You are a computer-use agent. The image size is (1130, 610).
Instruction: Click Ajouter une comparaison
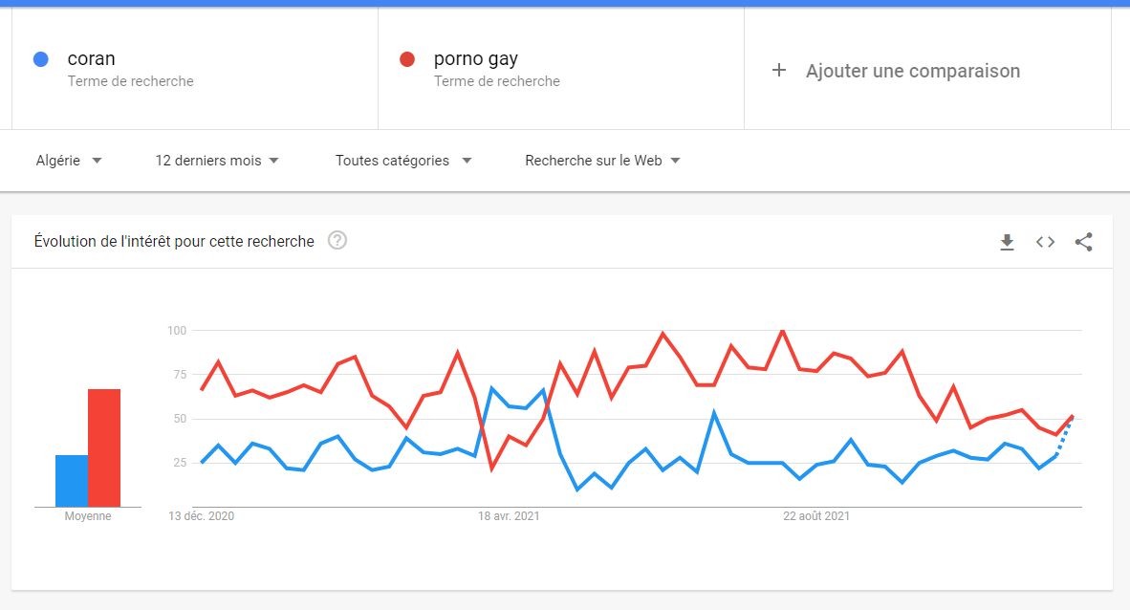(912, 71)
